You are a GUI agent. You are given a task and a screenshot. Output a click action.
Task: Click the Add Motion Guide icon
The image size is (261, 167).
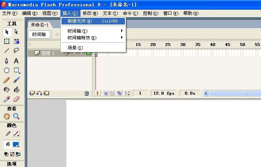pyautogui.click(x=39, y=93)
